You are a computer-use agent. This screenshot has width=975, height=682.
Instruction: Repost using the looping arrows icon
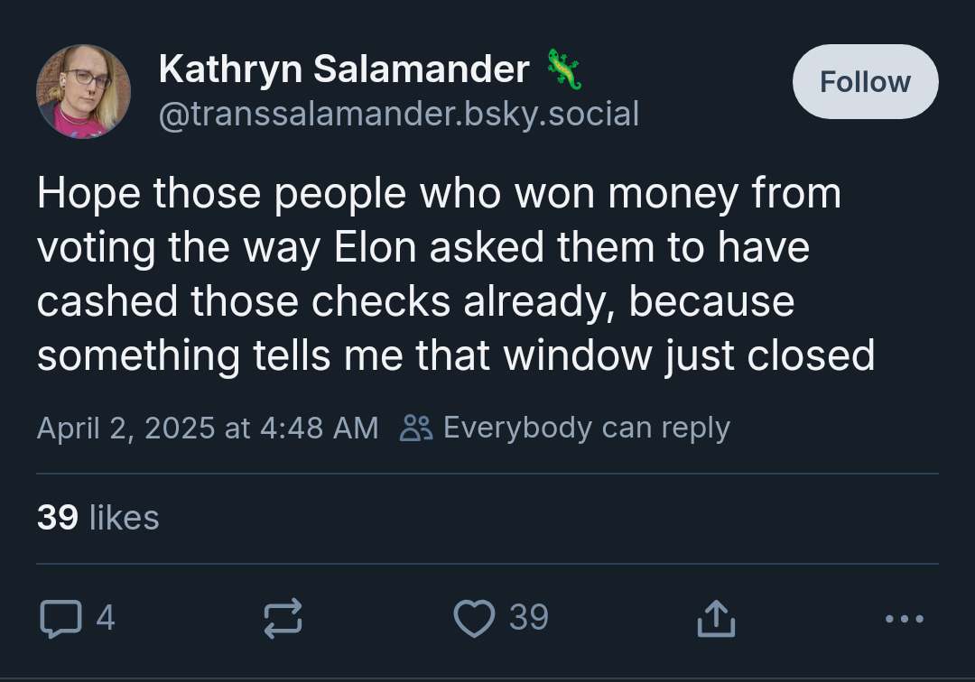tap(283, 619)
